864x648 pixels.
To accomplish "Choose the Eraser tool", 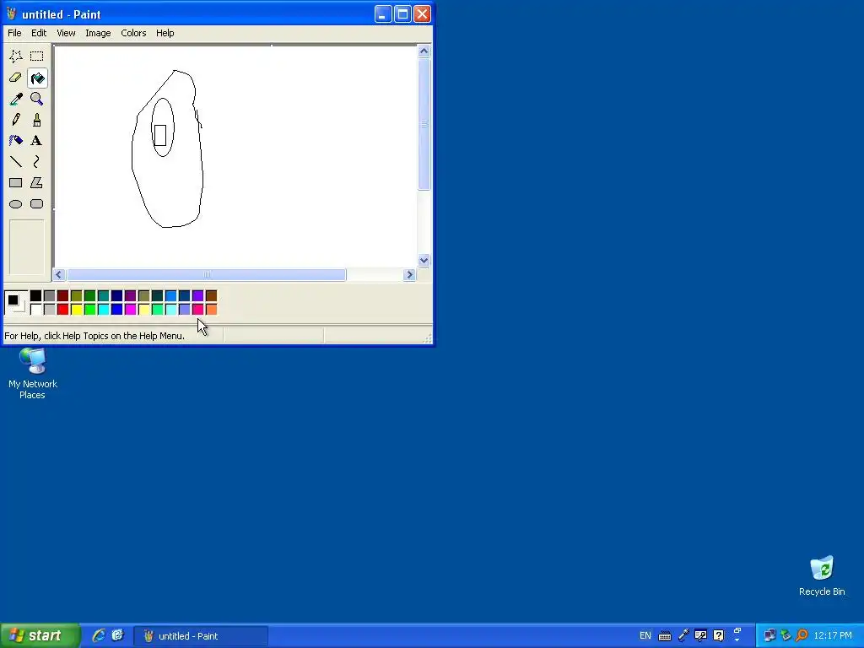I will [x=16, y=78].
